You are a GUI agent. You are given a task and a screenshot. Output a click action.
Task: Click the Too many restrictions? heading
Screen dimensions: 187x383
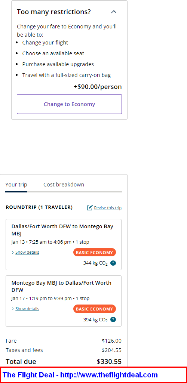pos(54,12)
